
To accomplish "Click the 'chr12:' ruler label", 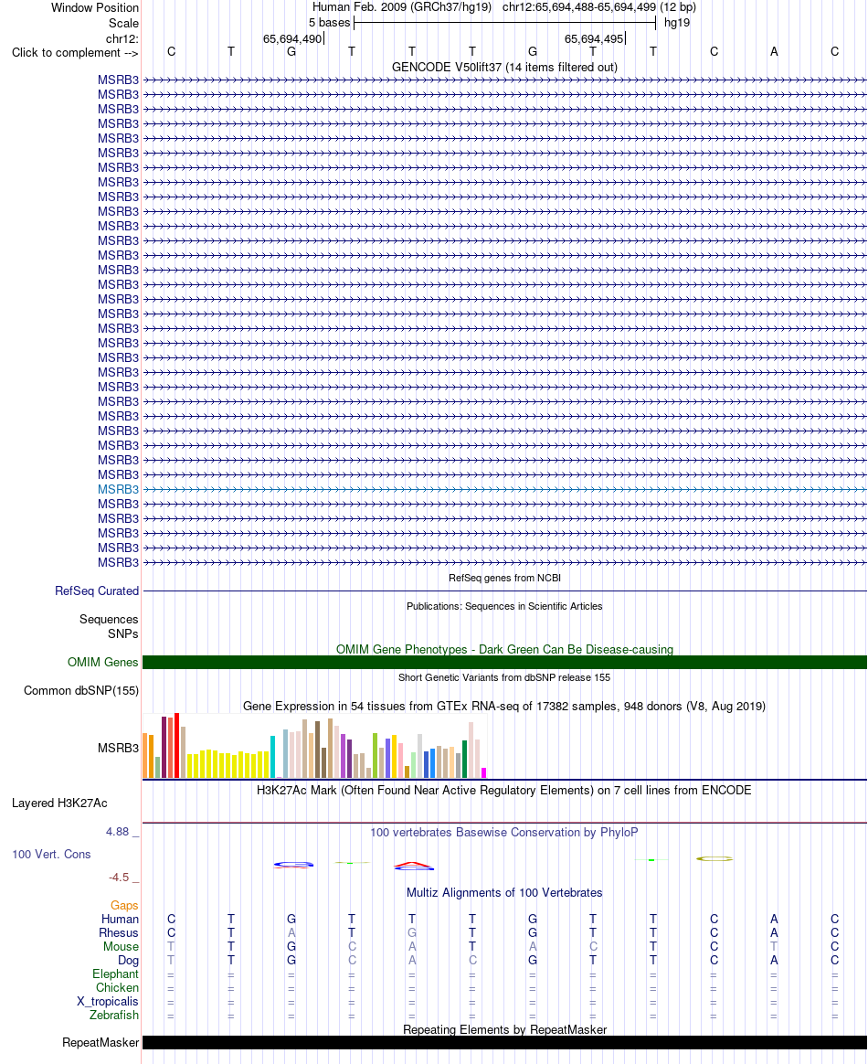I will [x=122, y=38].
